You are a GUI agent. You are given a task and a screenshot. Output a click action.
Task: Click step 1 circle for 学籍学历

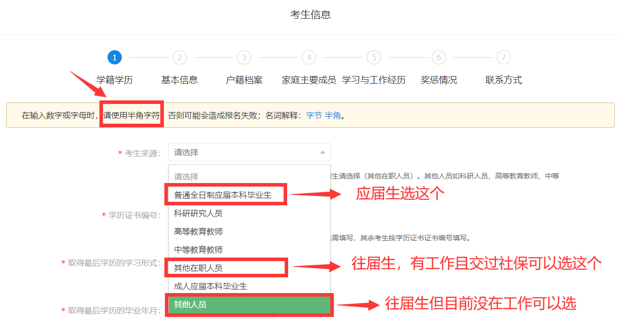coord(115,57)
